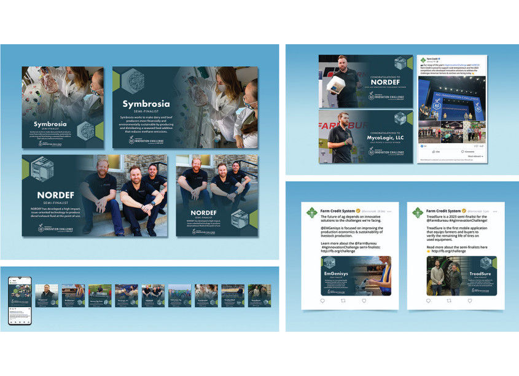
Task: Click @FarmBureau mention in EmGenisys tweet
Action: (365, 243)
